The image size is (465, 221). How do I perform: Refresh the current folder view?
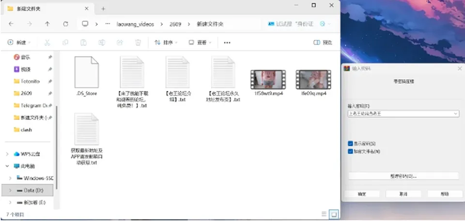(66, 24)
